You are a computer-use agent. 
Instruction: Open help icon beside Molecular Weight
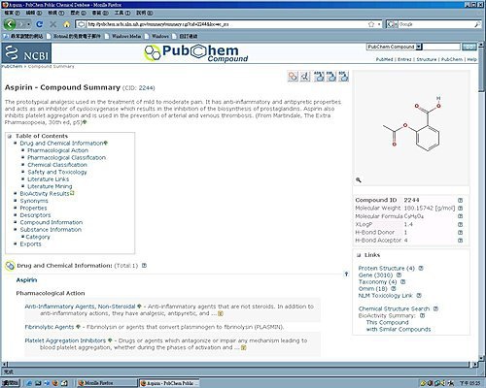pyautogui.click(x=460, y=209)
